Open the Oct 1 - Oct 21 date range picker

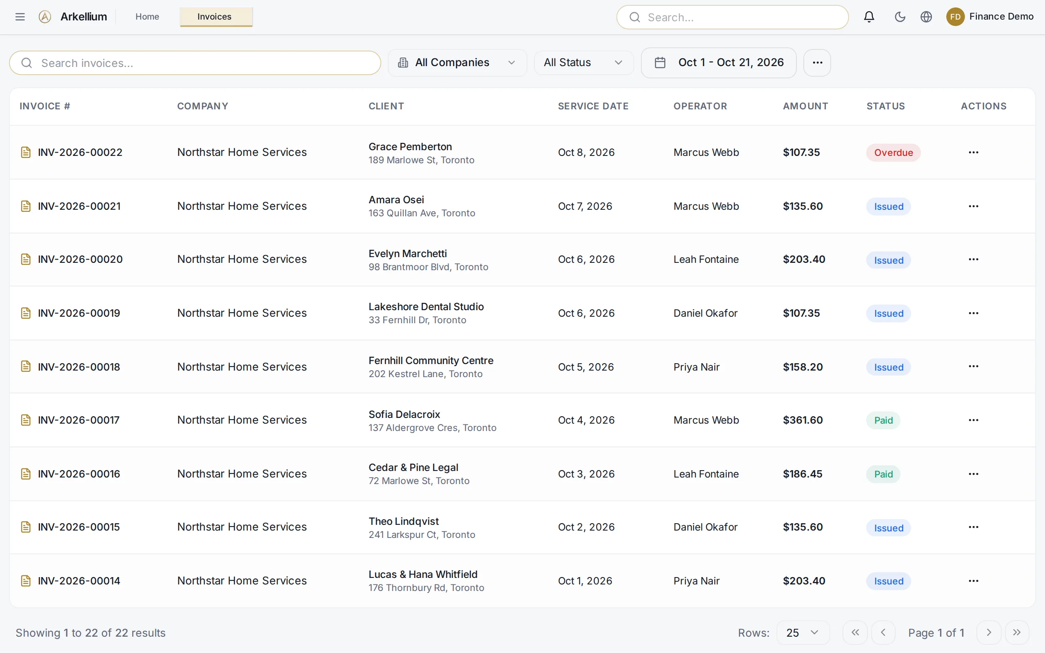(x=718, y=62)
